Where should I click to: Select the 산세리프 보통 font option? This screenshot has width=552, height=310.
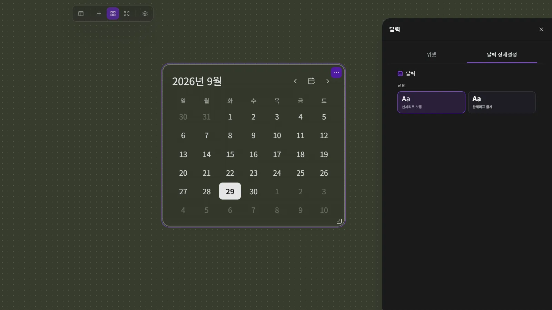point(431,102)
